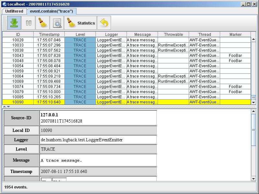
Task: Open the window system menu icon in the title bar
Action: point(4,4)
